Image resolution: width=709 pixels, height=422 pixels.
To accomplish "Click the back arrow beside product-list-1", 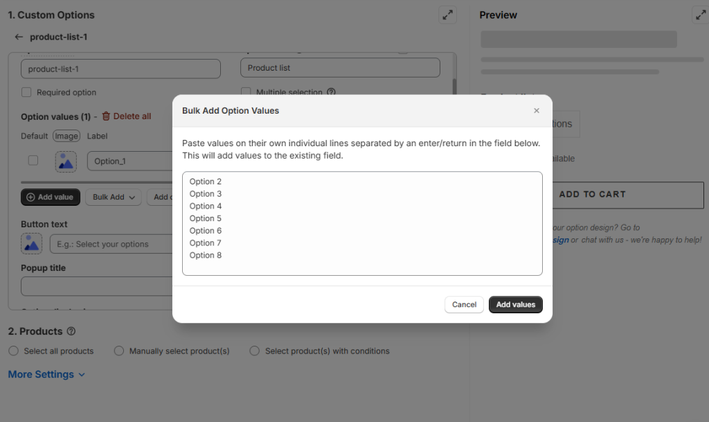I will (x=19, y=37).
